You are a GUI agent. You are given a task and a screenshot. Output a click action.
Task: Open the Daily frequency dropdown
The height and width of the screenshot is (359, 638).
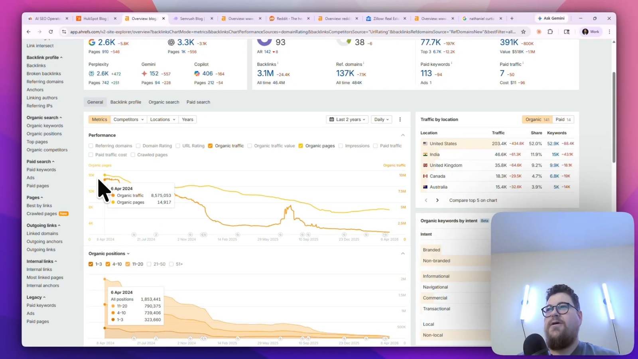pos(381,119)
